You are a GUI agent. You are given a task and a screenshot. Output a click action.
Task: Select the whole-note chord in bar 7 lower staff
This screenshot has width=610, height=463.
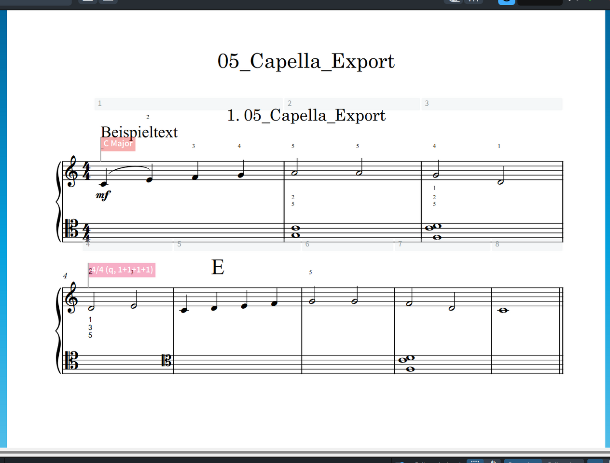pos(407,363)
